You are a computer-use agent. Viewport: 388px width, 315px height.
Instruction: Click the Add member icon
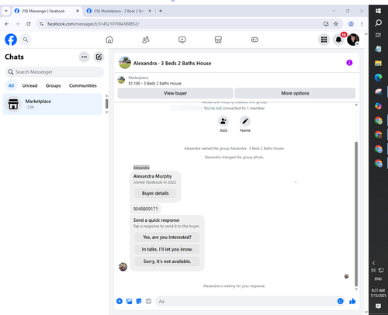[x=223, y=121]
